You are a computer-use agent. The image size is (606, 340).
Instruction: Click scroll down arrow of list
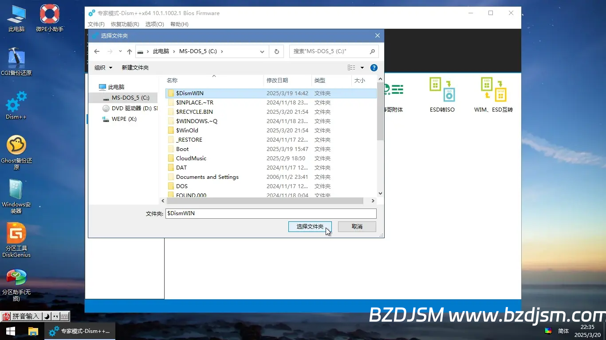(x=380, y=193)
